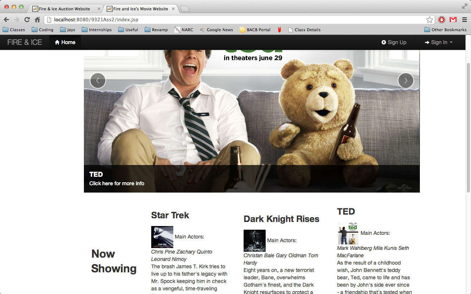Close the Movie Website tab
The width and height of the screenshot is (471, 294).
(173, 9)
